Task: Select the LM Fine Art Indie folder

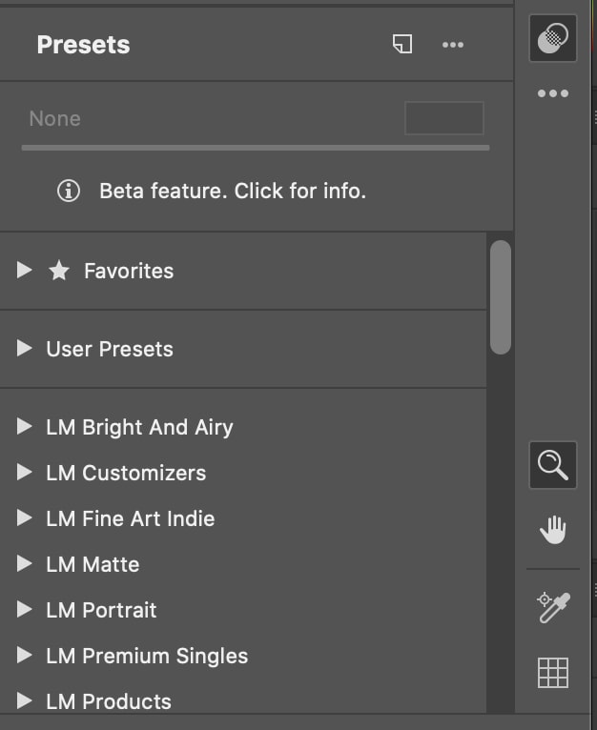Action: point(130,518)
